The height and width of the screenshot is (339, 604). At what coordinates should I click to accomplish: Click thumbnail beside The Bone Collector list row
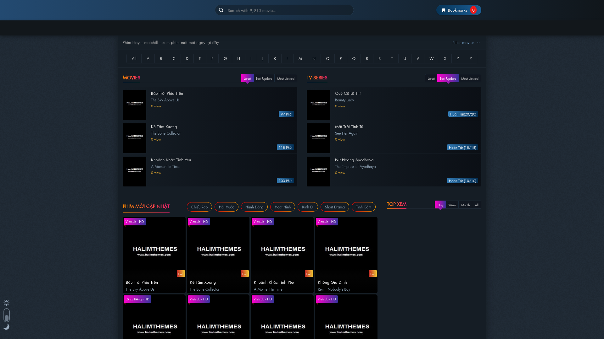(x=134, y=138)
